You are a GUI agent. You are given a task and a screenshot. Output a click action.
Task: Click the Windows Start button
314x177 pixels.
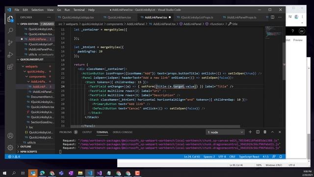[x=4, y=173]
